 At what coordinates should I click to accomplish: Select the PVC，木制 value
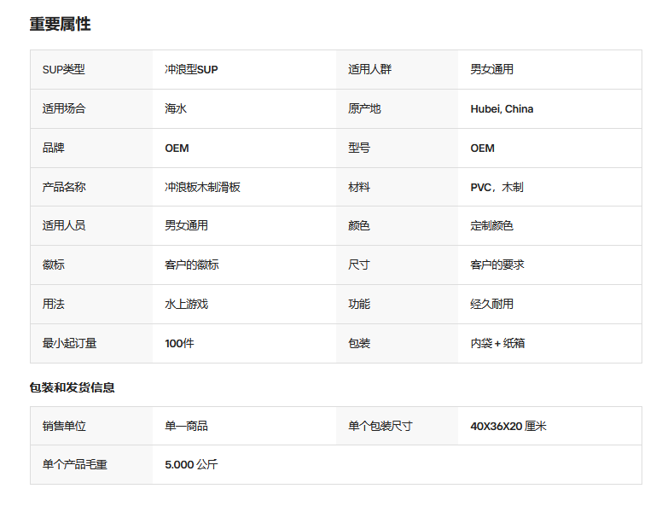click(496, 187)
